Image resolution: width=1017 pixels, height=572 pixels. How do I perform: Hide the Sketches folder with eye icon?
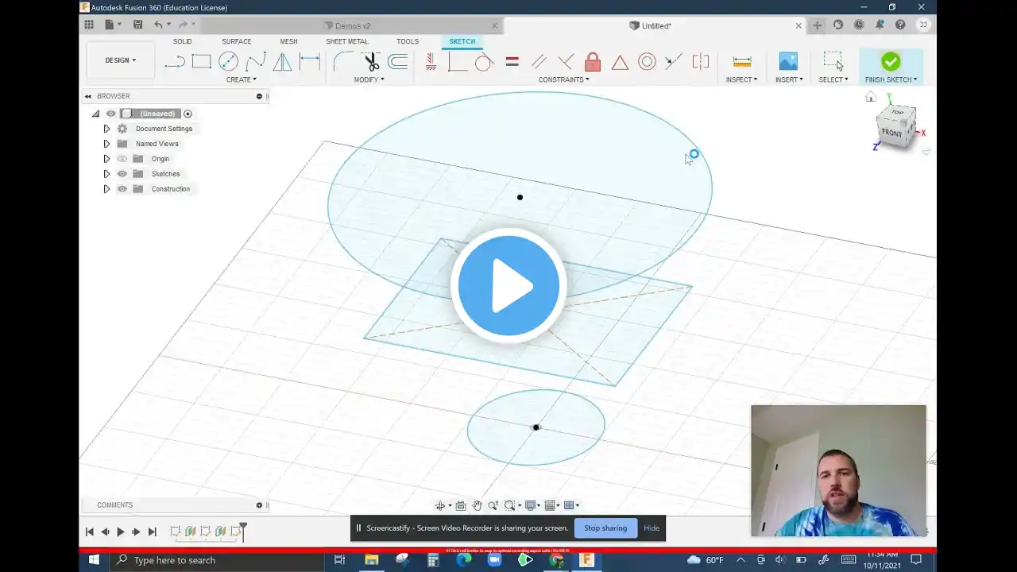coord(122,174)
